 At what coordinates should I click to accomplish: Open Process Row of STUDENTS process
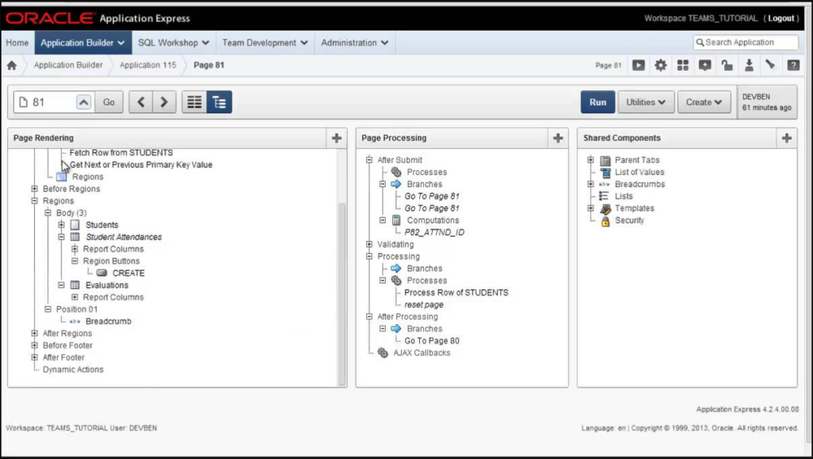click(457, 293)
